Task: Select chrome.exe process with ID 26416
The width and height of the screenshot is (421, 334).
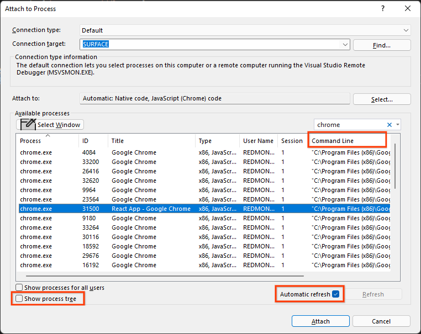Action: [204, 171]
